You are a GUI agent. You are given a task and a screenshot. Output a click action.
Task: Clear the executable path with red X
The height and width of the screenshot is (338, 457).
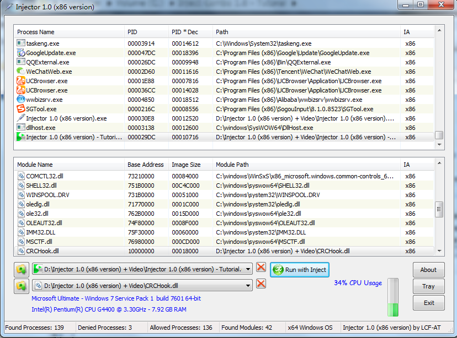(261, 267)
